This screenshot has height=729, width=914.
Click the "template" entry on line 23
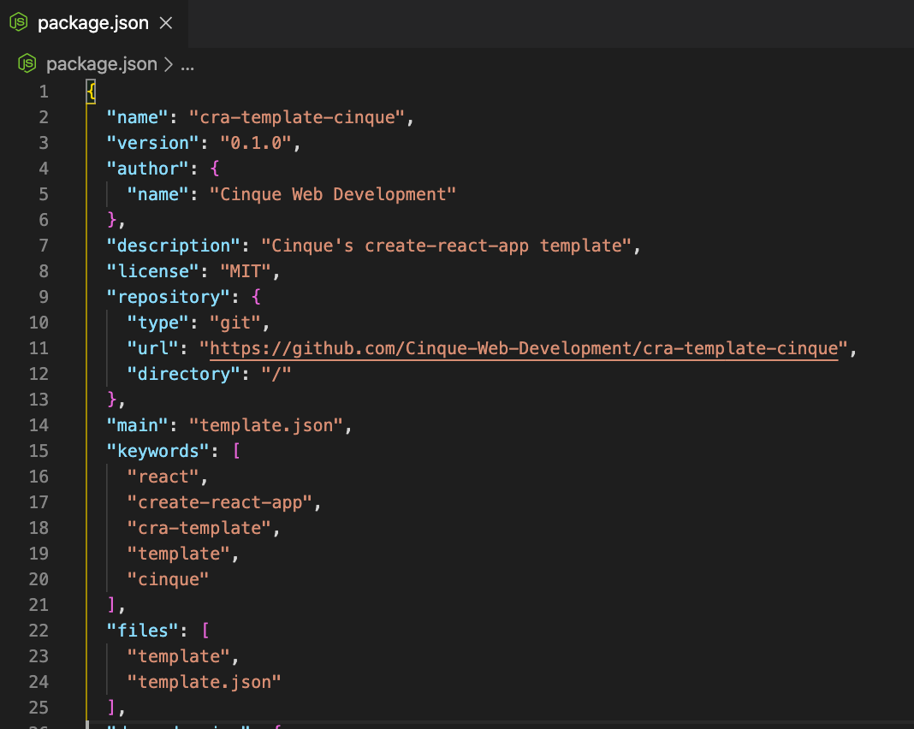click(x=178, y=655)
